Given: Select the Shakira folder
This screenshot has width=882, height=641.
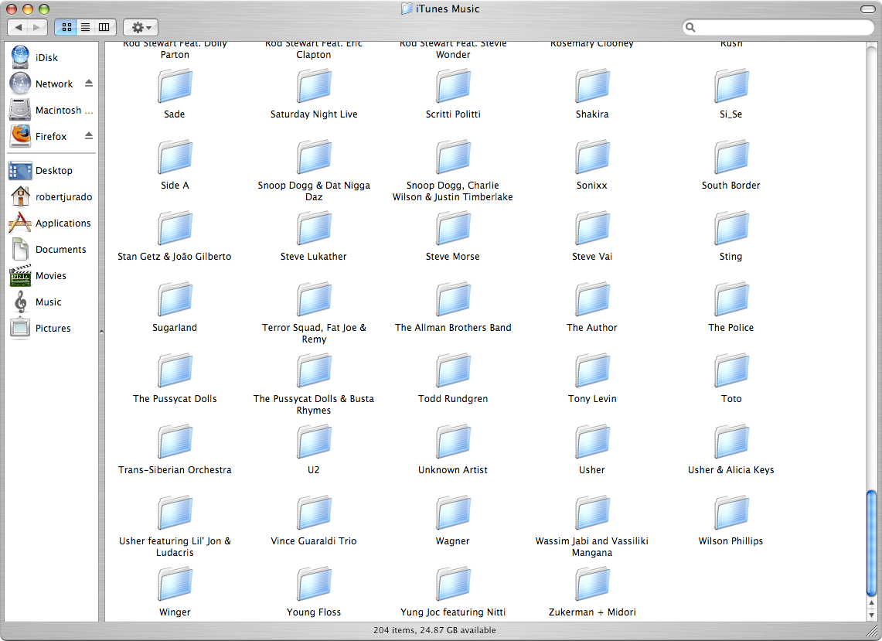Looking at the screenshot, I should pyautogui.click(x=592, y=86).
